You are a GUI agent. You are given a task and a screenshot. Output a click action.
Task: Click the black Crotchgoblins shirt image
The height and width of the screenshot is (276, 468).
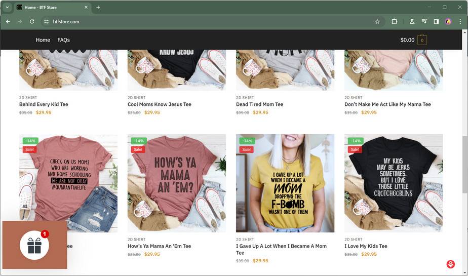coord(394,183)
